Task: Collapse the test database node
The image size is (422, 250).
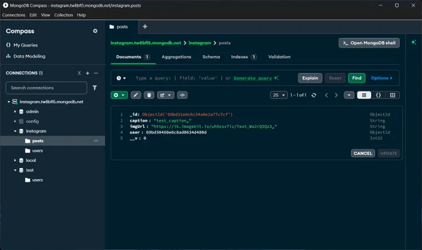Action: point(15,170)
